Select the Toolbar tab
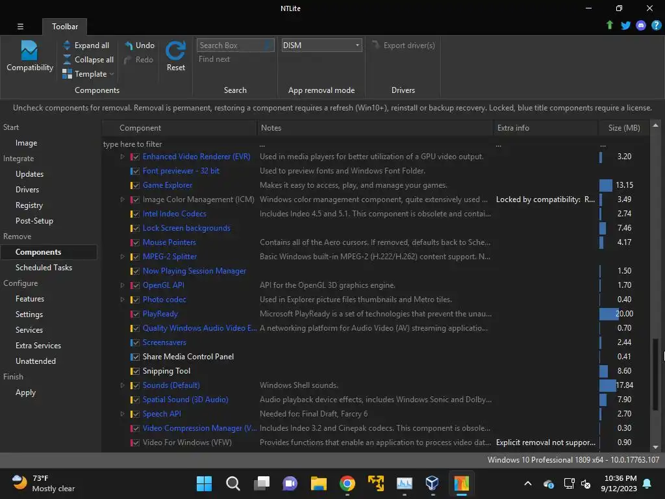 pyautogui.click(x=65, y=26)
